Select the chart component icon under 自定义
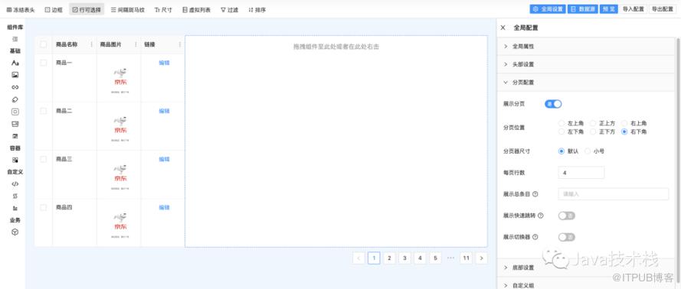Viewport: 681px width, 289px height. click(x=15, y=208)
